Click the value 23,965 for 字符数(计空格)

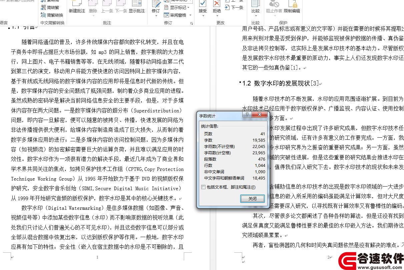(259, 153)
